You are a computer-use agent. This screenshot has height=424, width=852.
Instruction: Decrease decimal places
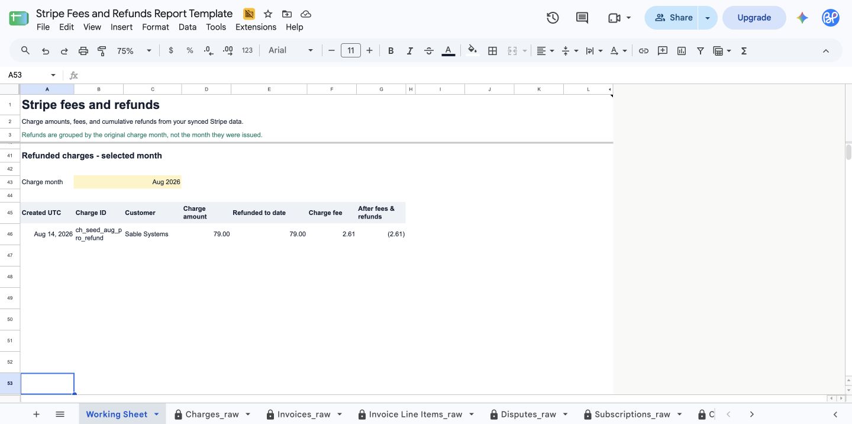pos(208,51)
